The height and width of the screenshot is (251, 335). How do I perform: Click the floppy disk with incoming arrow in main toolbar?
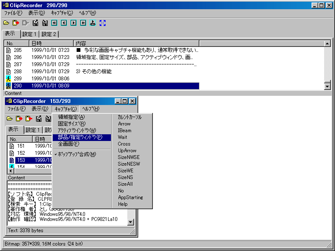(x=45, y=23)
